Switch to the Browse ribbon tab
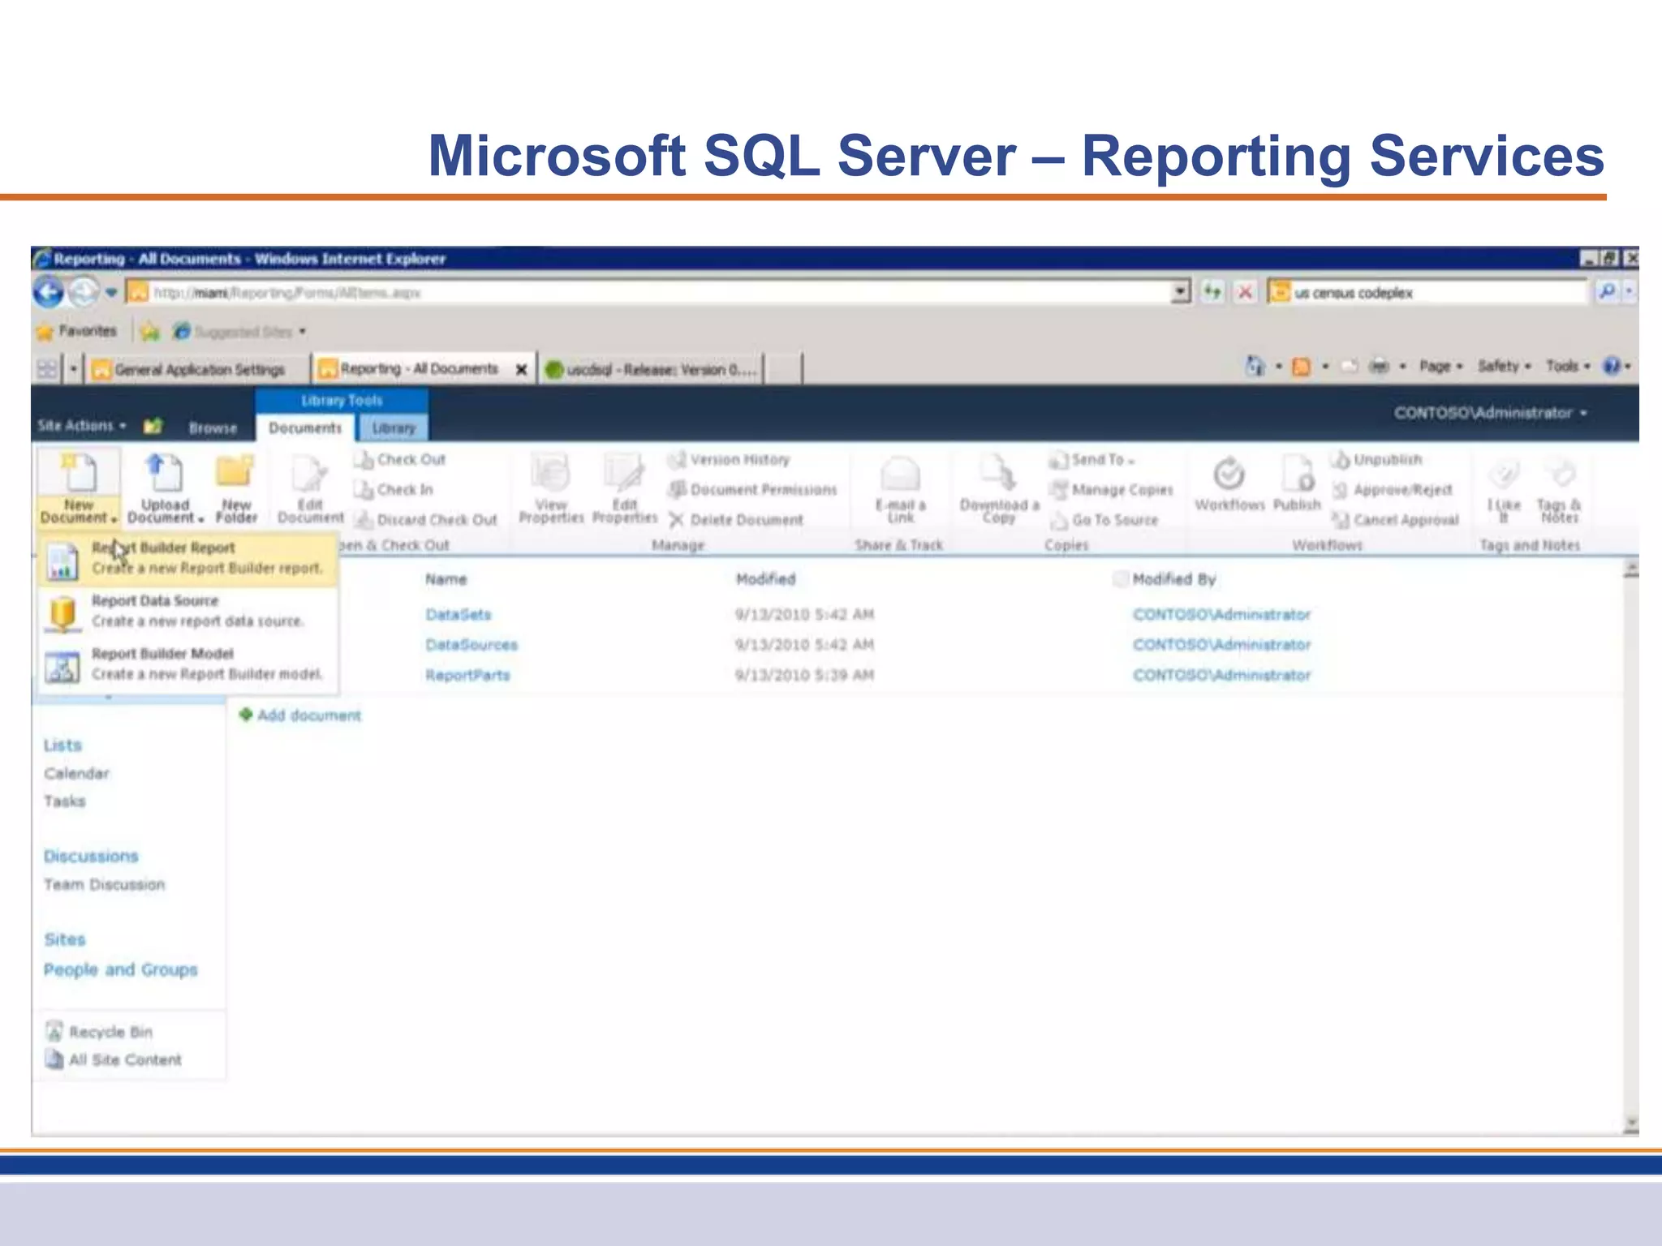The image size is (1662, 1246). (213, 428)
